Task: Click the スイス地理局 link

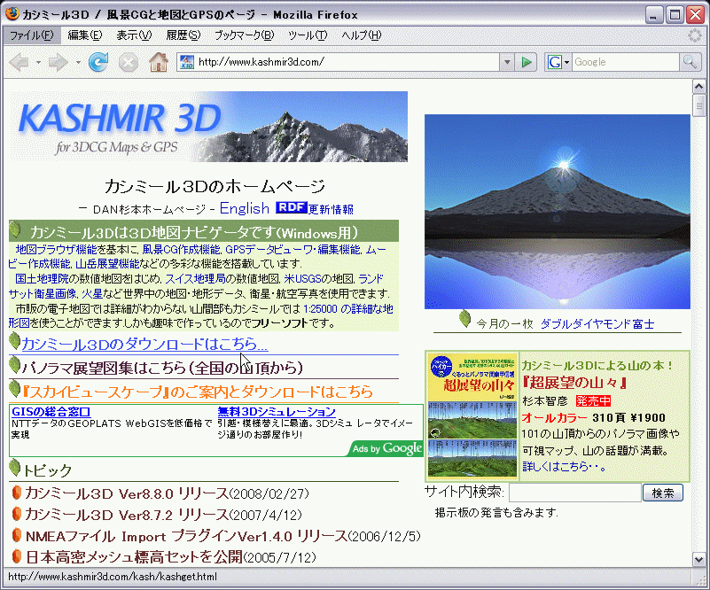Action: [195, 279]
